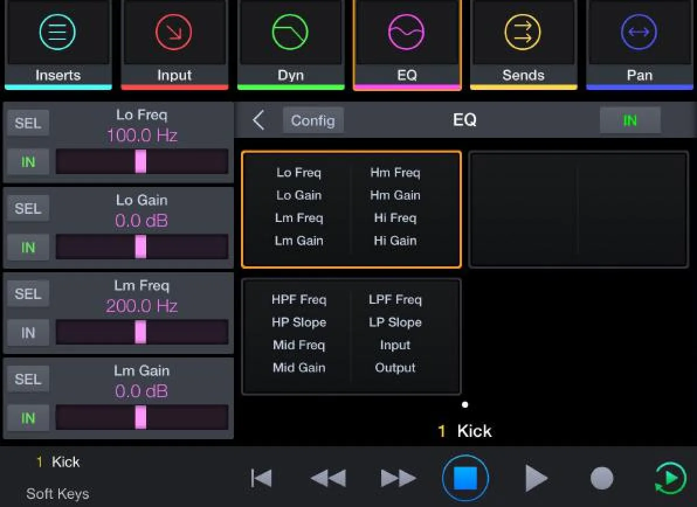697x507 pixels.
Task: Select the Hm Gain parameter entry
Action: [x=395, y=195]
